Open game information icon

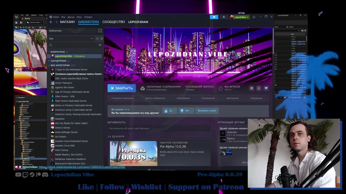point(259,88)
